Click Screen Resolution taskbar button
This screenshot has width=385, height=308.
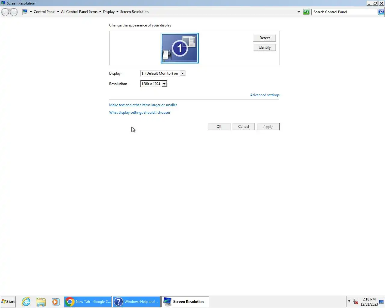[x=185, y=302]
